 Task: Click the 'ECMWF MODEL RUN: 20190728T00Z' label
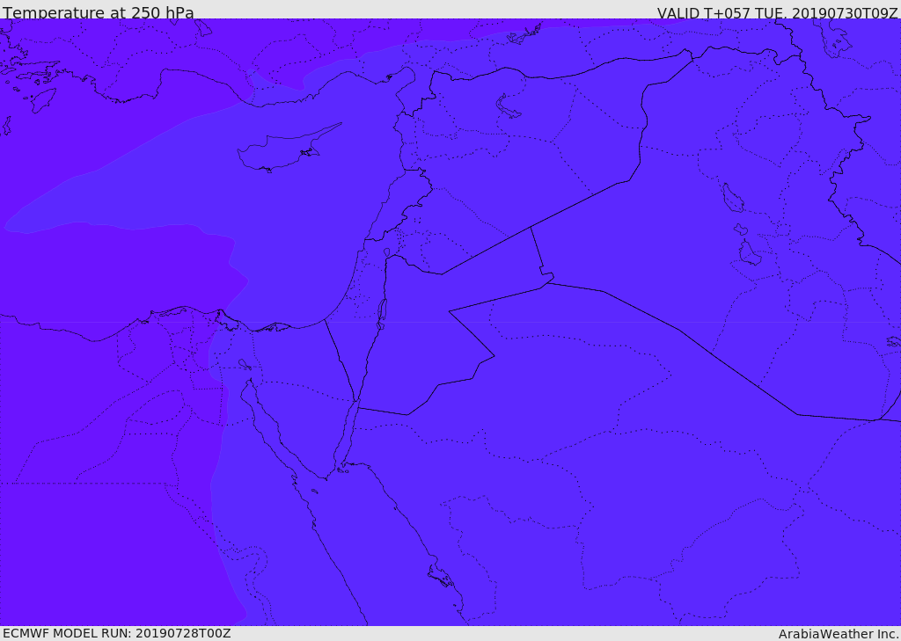(117, 633)
